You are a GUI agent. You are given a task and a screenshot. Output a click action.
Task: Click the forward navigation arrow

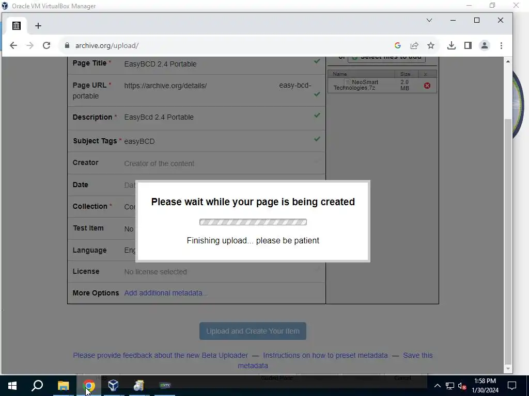point(29,45)
